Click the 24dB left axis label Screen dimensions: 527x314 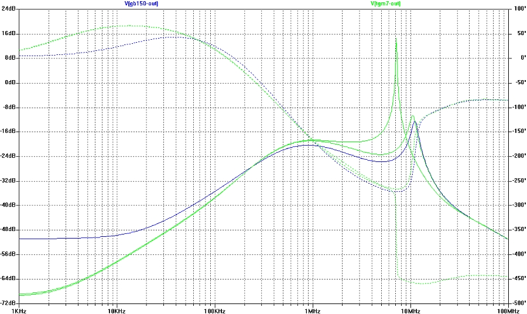point(8,9)
